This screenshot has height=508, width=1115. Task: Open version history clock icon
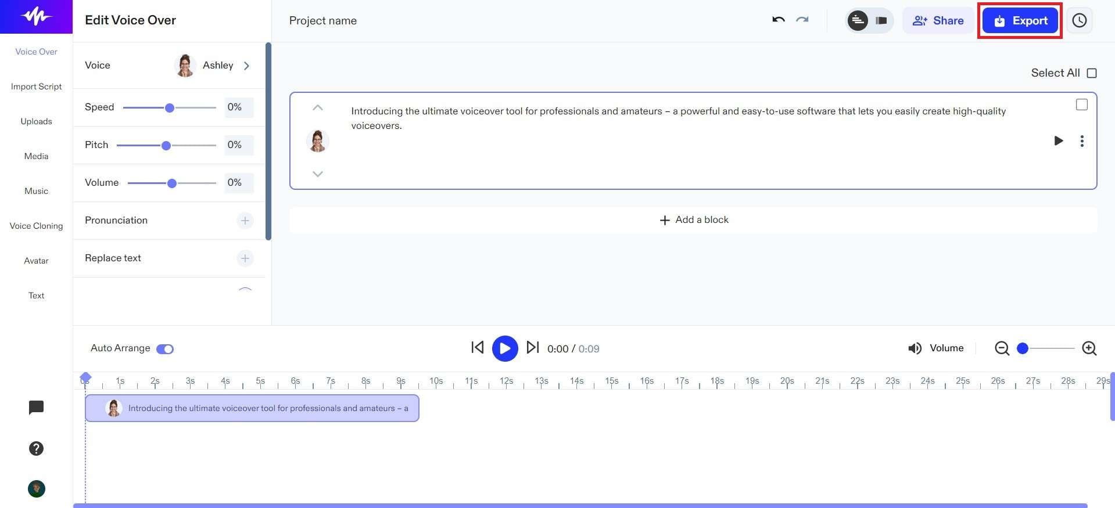click(1079, 20)
